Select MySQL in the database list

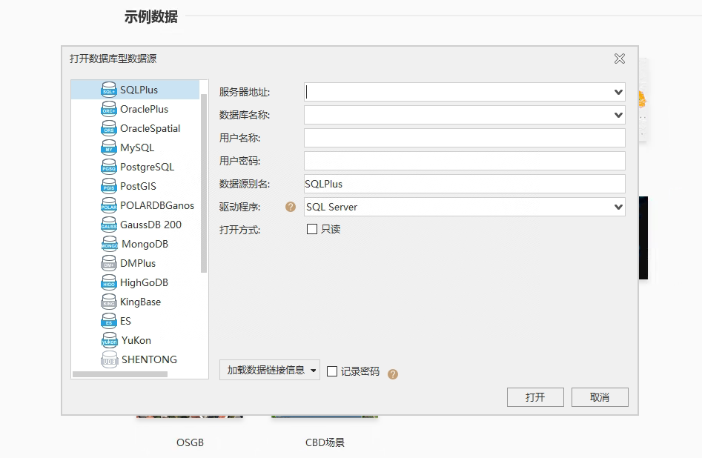point(137,147)
